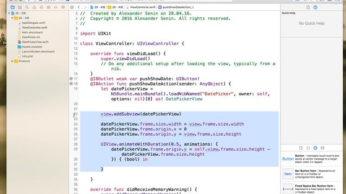Open the group folder segment in jump bar

115,7
